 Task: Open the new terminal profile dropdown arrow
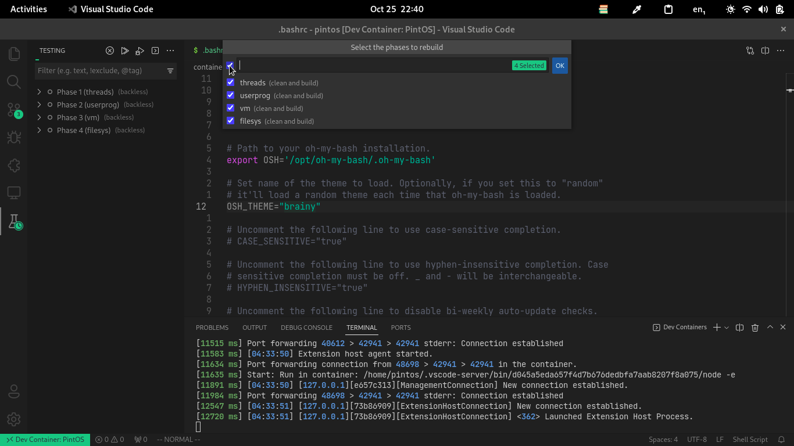click(x=727, y=328)
